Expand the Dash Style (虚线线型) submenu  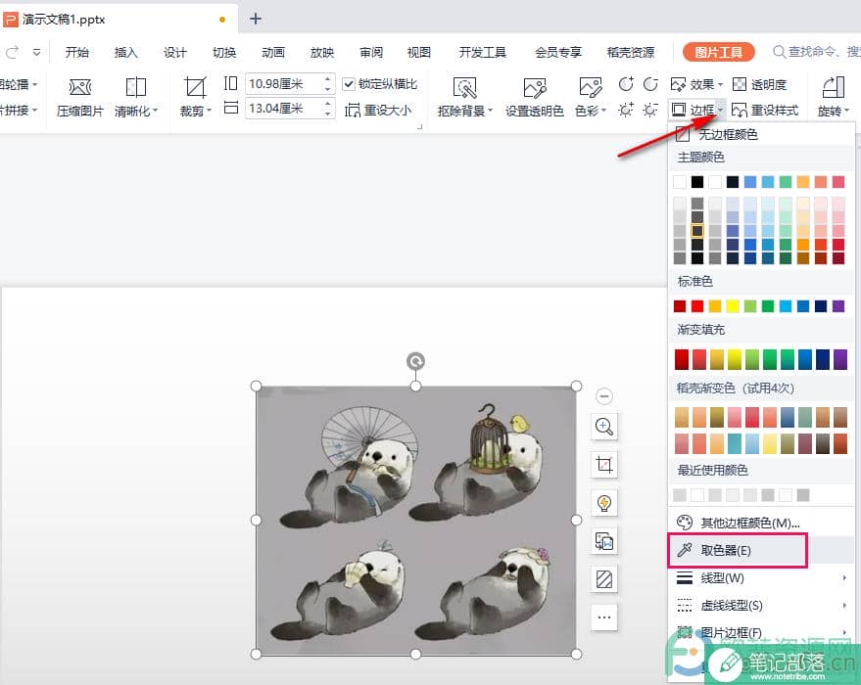760,606
